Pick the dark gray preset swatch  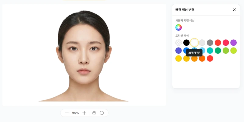point(210,43)
